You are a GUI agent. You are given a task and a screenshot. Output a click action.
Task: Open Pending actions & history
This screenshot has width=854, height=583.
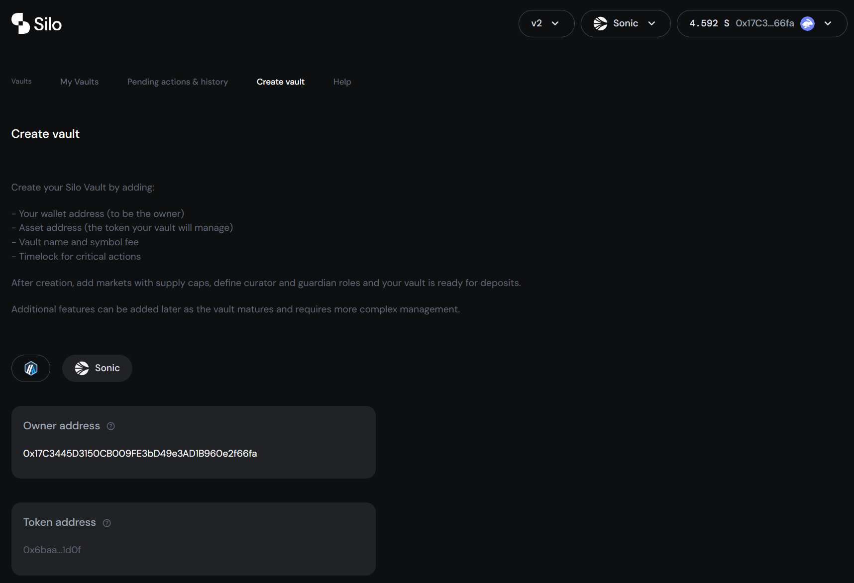click(177, 82)
